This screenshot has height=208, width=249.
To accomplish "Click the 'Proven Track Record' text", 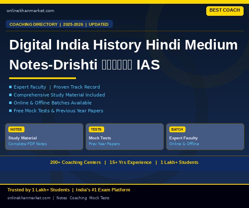I will (76, 87).
